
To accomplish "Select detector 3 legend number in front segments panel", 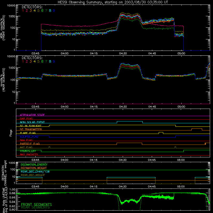I will point(31,10).
